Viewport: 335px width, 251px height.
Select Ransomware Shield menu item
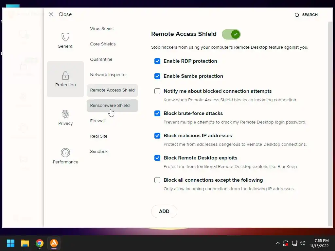113,106
